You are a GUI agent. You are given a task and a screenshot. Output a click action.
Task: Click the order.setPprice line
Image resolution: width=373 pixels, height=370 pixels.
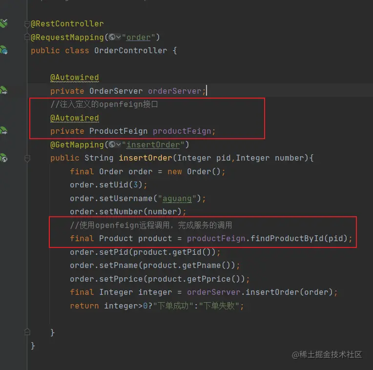tap(160, 279)
